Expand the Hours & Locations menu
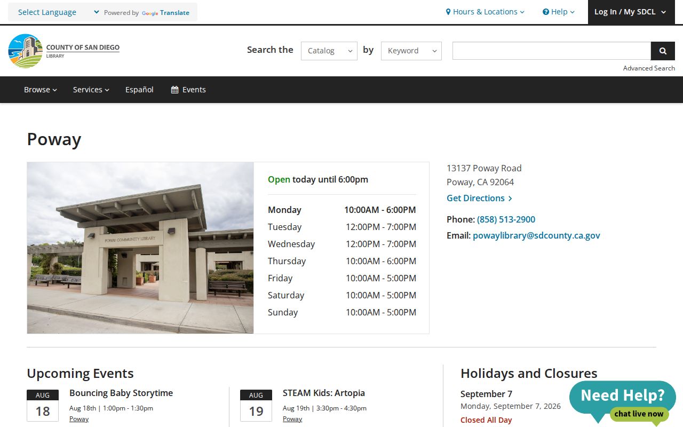Image resolution: width=683 pixels, height=427 pixels. 485,12
